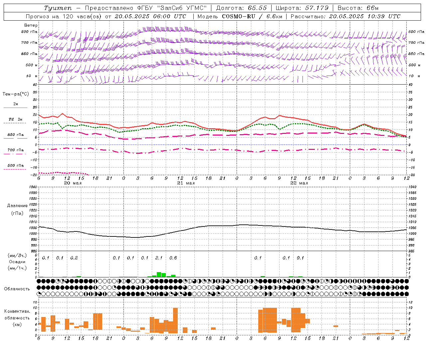Image resolution: width=426 pixels, height=341 pixels.
Task: Click the "Широта: 57.179" value
Action: (x=302, y=8)
